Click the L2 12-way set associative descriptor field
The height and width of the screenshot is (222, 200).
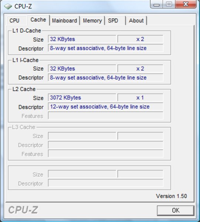click(x=105, y=107)
